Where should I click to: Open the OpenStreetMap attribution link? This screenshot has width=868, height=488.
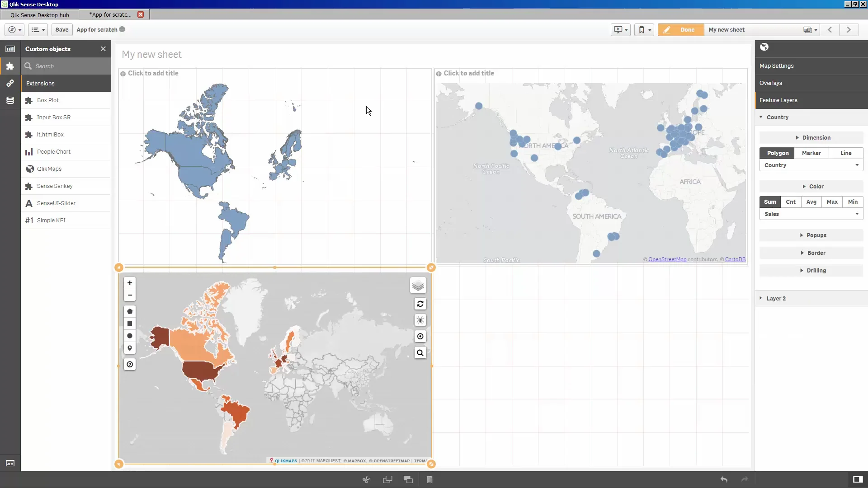coord(668,259)
